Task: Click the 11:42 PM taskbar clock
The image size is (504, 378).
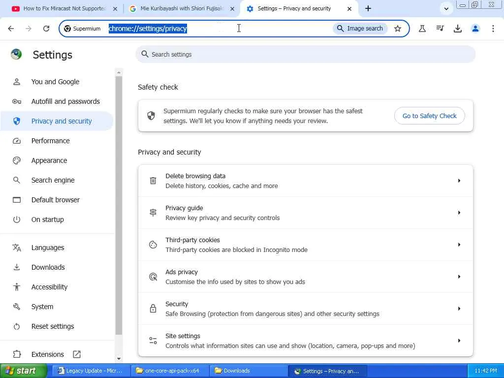Action: tap(486, 371)
